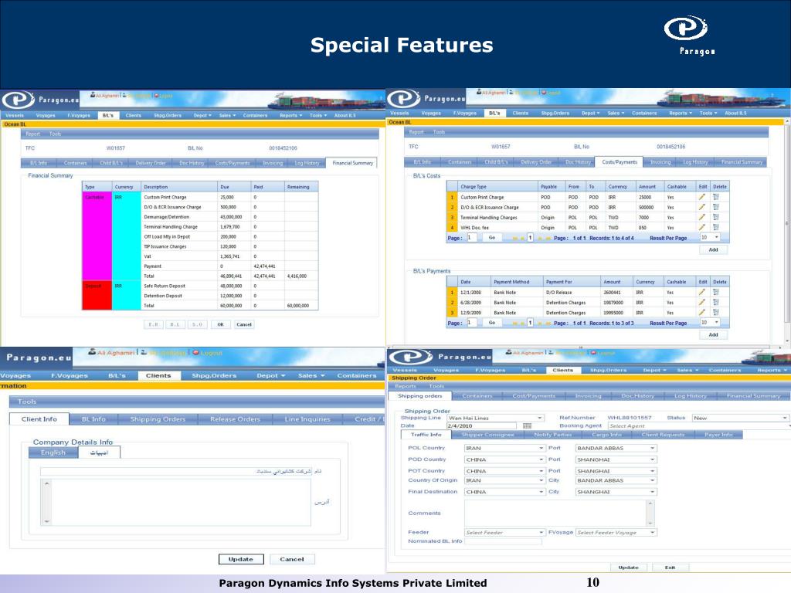
Task: Open the Status dropdown showing New
Action: point(739,418)
